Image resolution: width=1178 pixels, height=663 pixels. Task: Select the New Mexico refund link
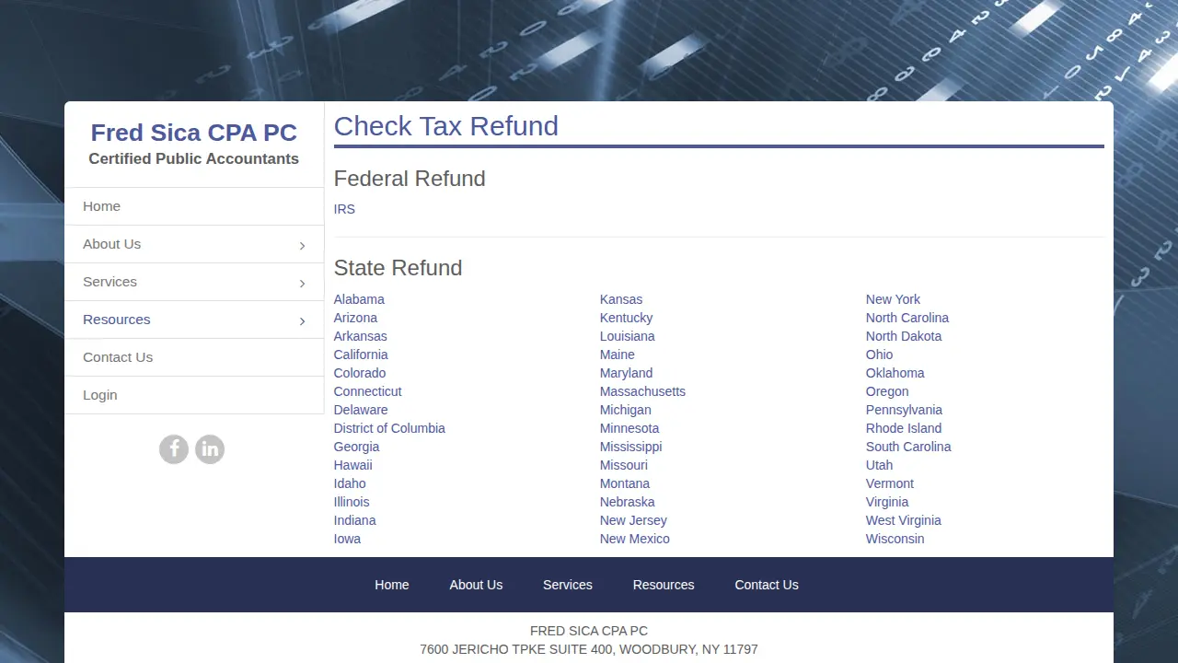point(635,539)
